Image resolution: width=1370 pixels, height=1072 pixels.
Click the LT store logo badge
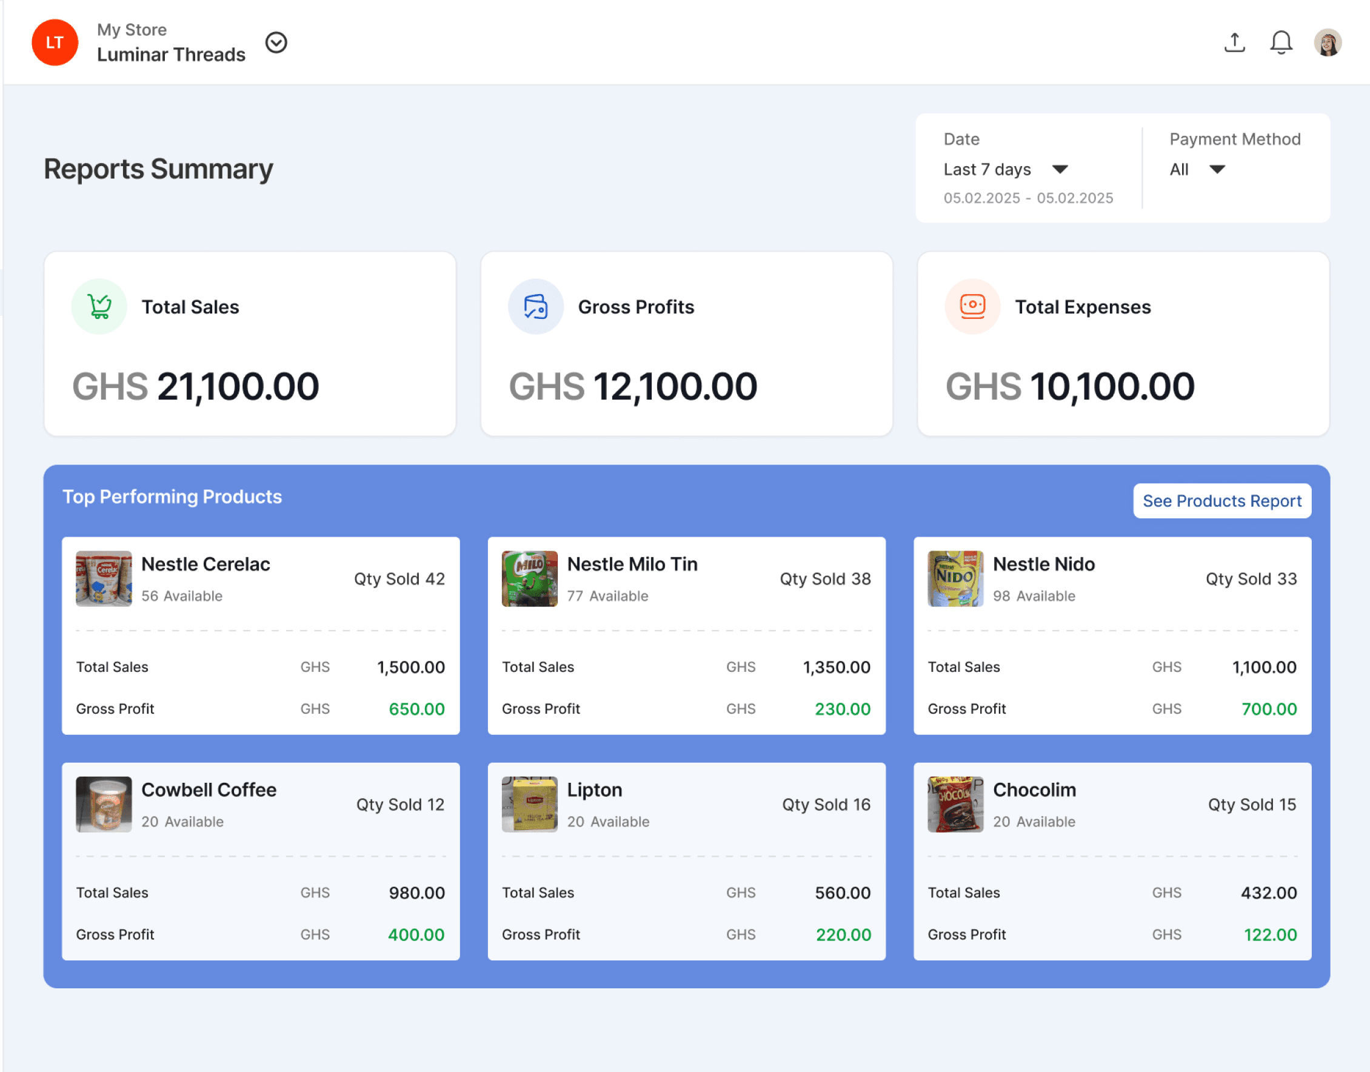click(55, 42)
